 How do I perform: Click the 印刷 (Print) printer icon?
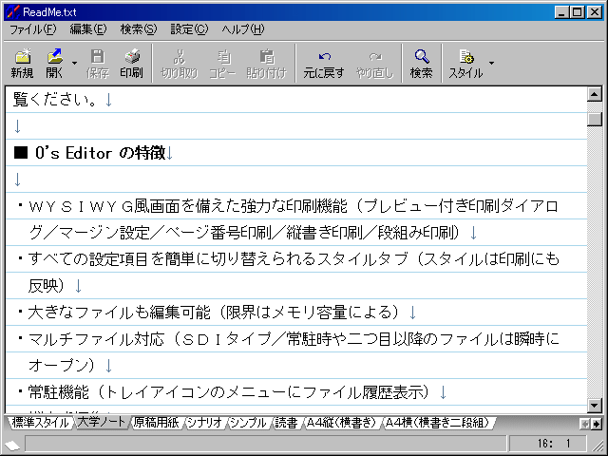tap(131, 63)
